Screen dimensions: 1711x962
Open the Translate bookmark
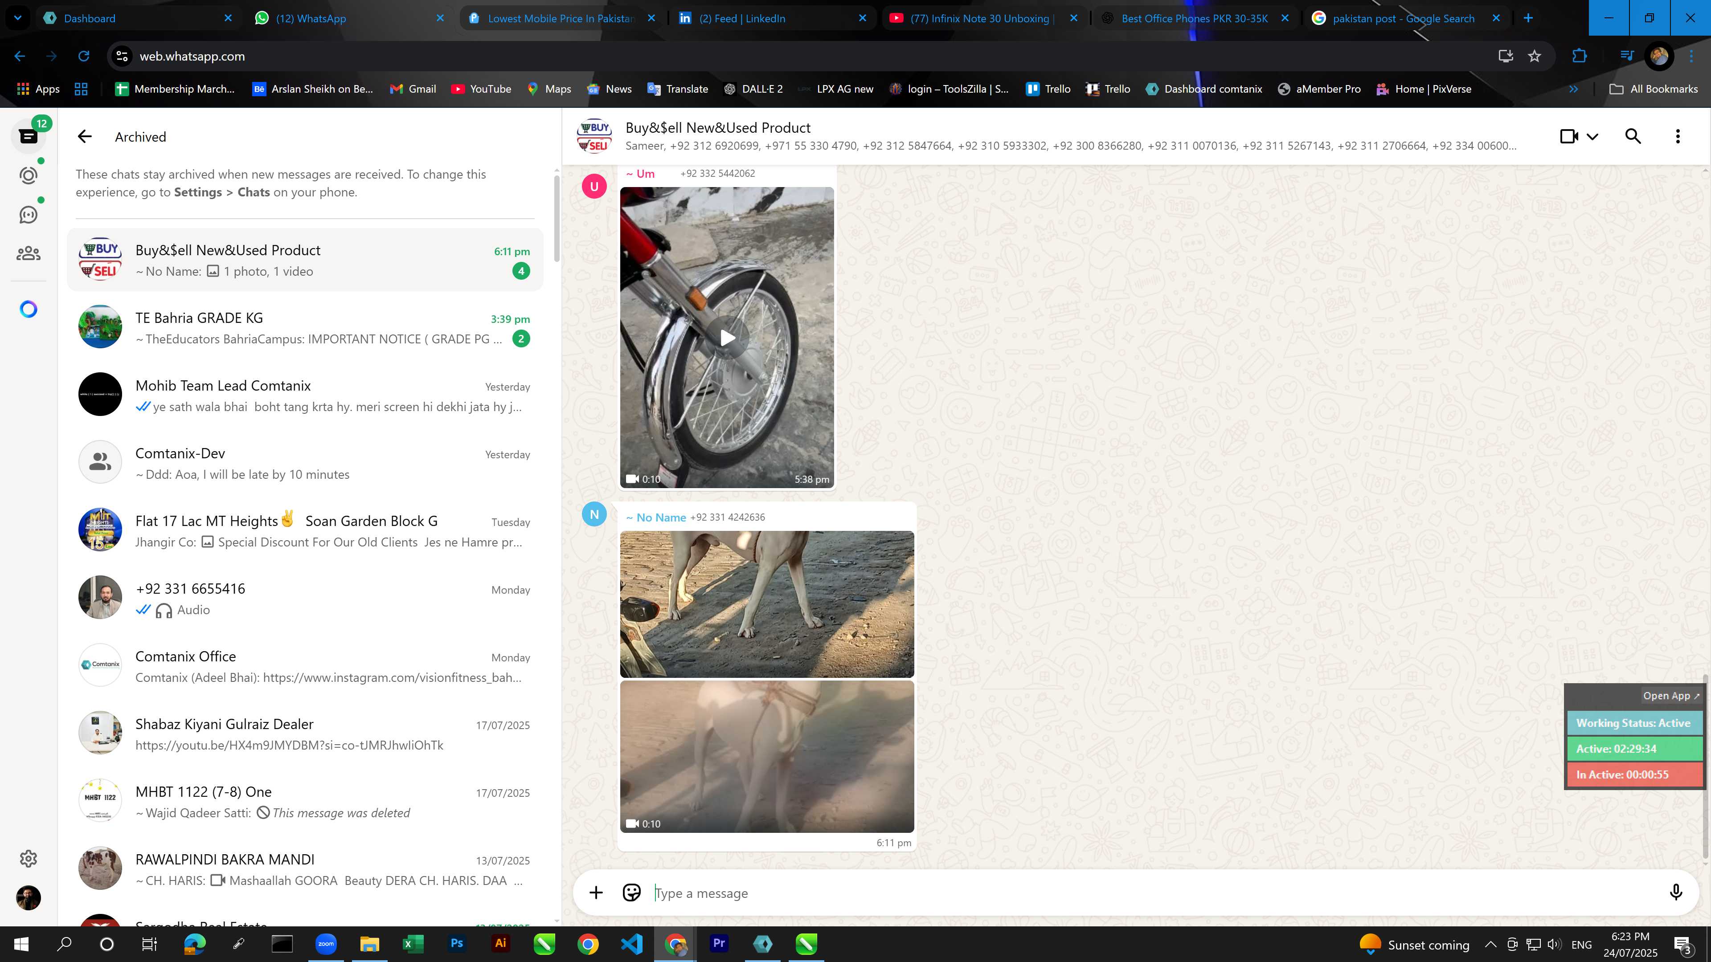(677, 89)
